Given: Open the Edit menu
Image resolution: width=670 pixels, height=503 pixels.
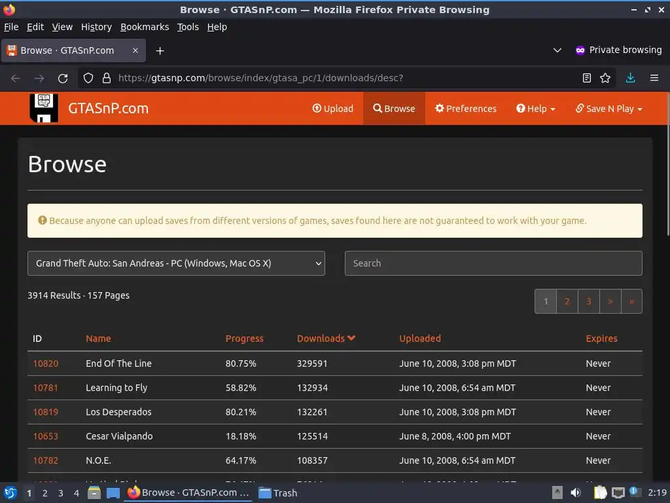Looking at the screenshot, I should (x=35, y=27).
